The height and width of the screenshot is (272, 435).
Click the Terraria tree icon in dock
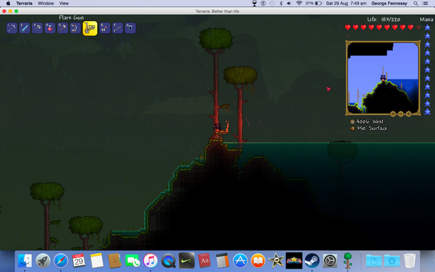pos(347,260)
